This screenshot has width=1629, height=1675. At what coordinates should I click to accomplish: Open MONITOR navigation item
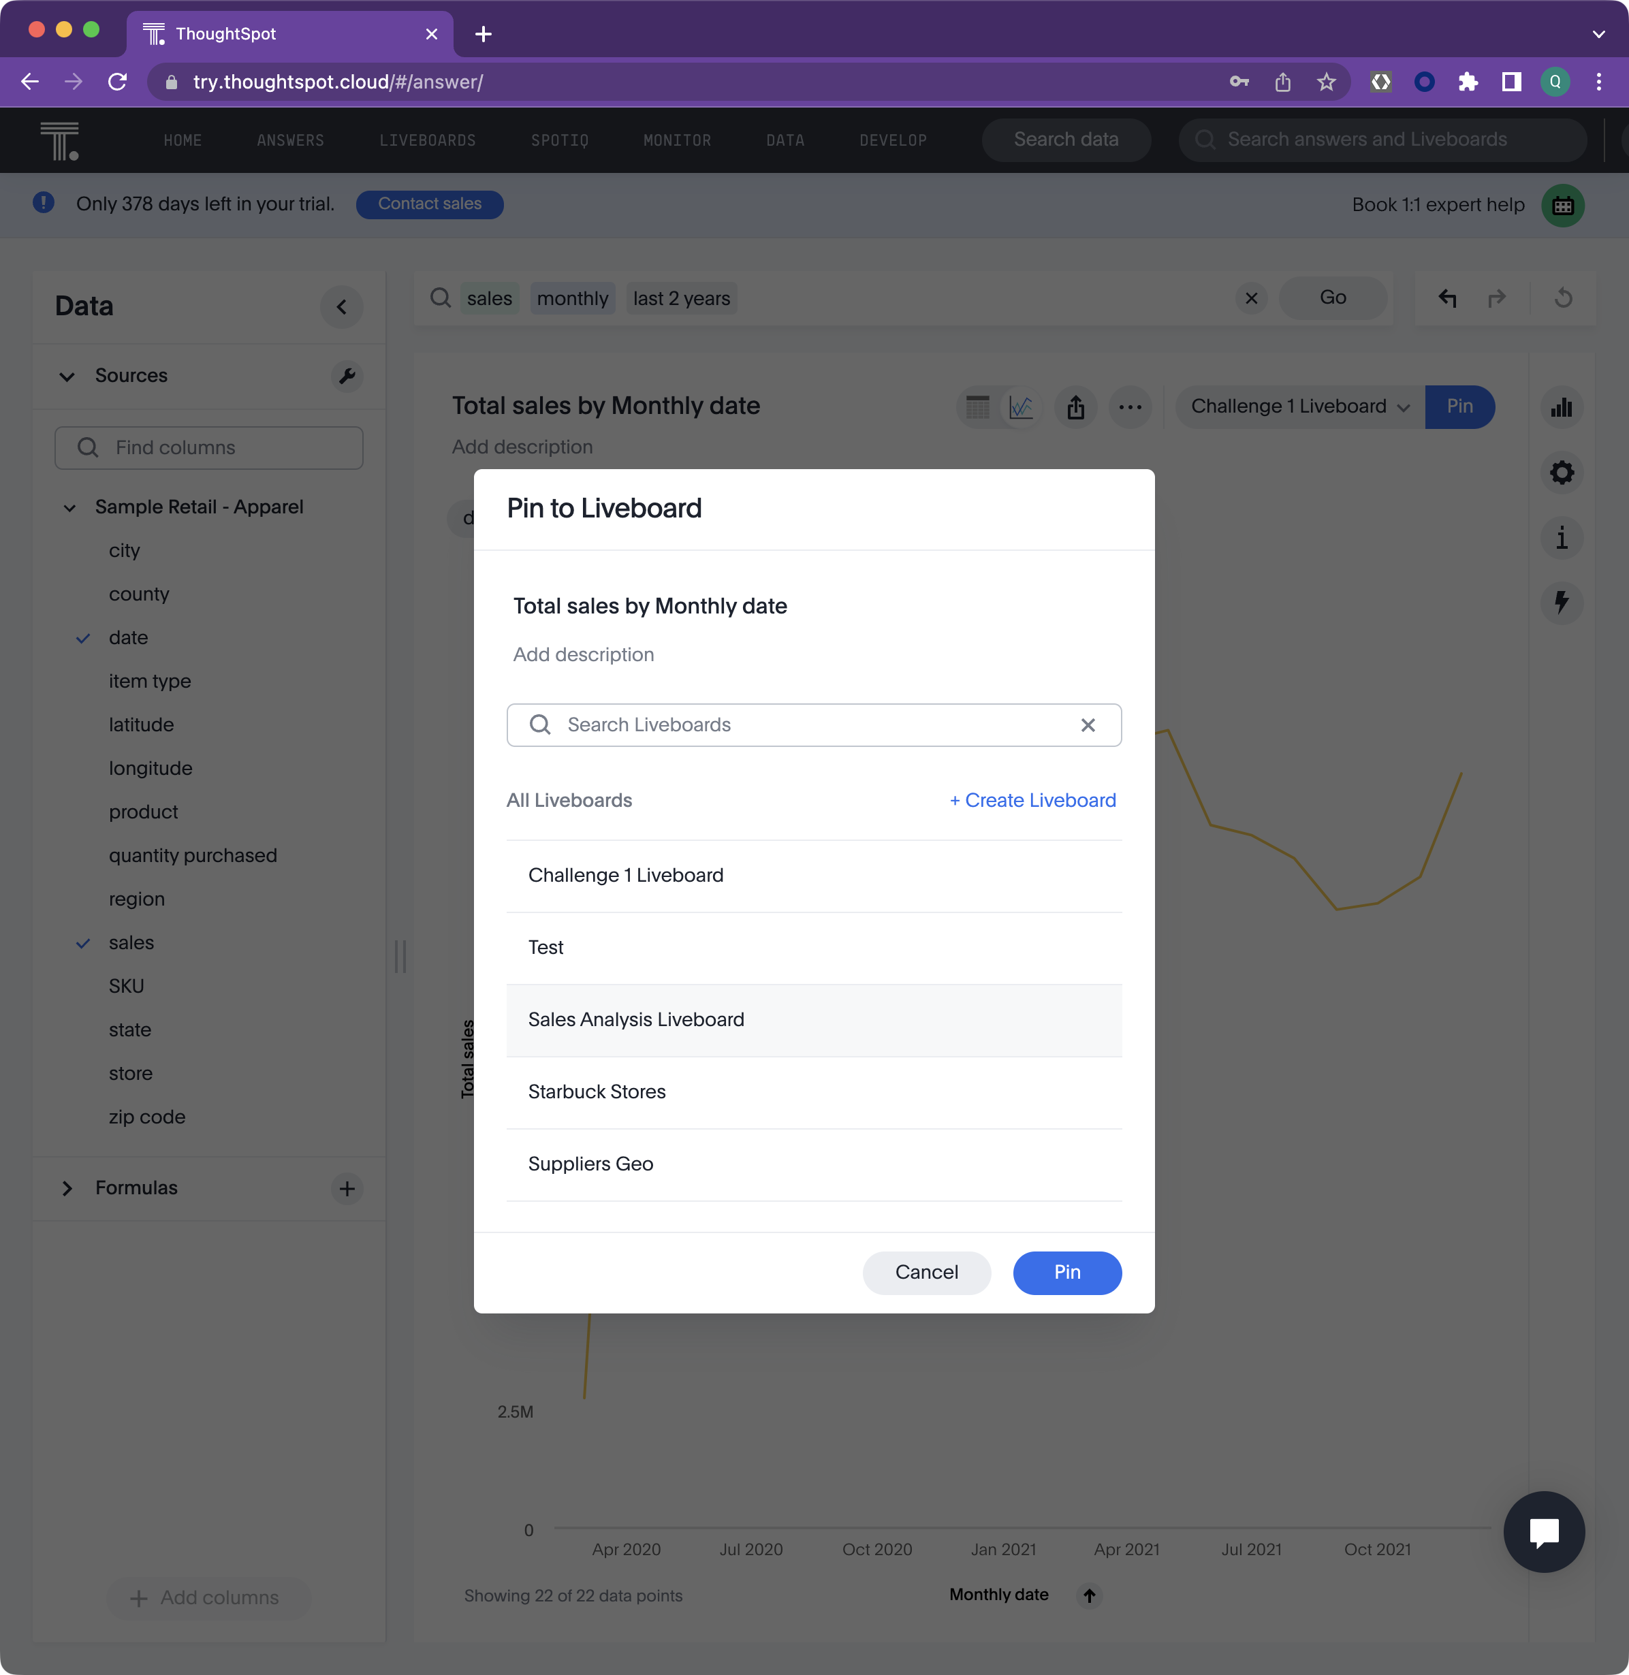pos(677,140)
